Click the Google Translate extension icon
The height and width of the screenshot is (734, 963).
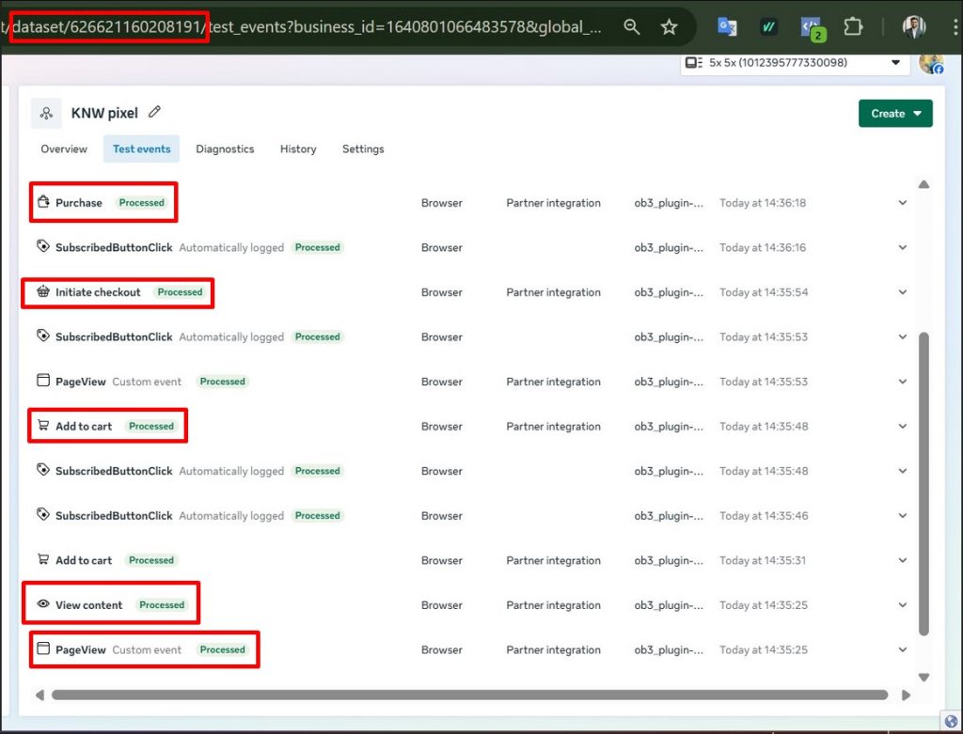pyautogui.click(x=727, y=27)
